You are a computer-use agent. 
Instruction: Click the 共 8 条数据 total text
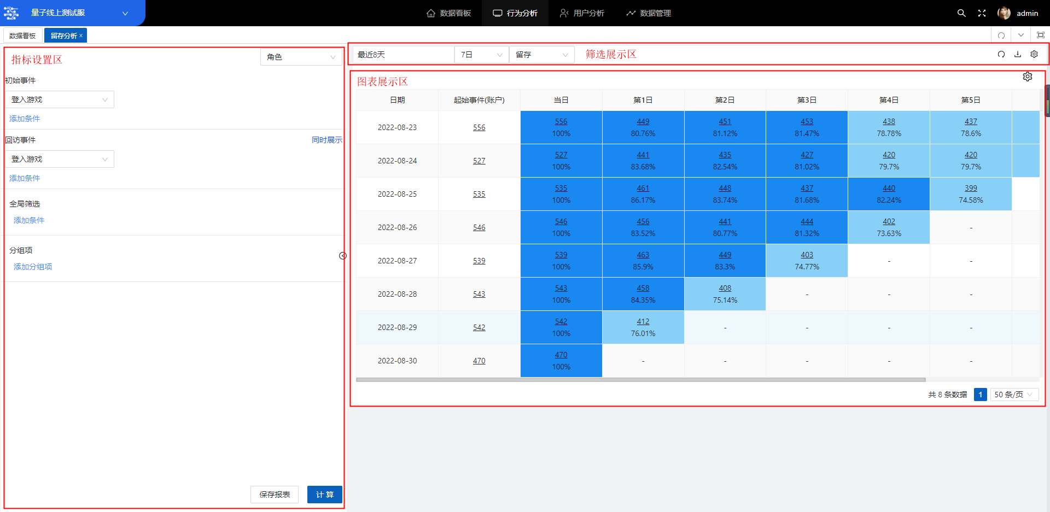tap(947, 395)
